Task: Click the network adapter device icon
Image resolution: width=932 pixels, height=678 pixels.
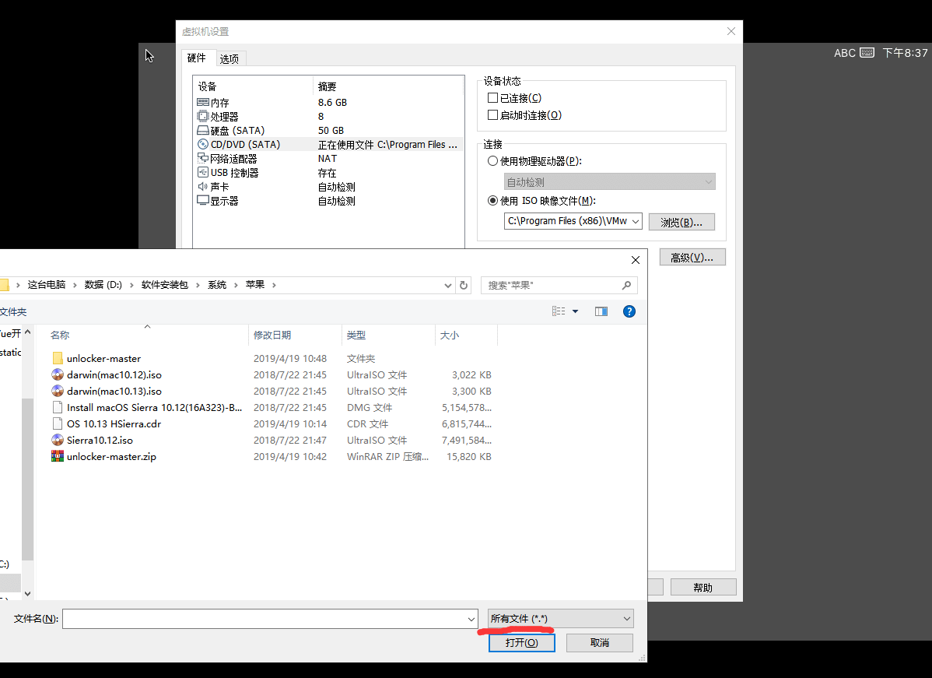Action: [203, 159]
